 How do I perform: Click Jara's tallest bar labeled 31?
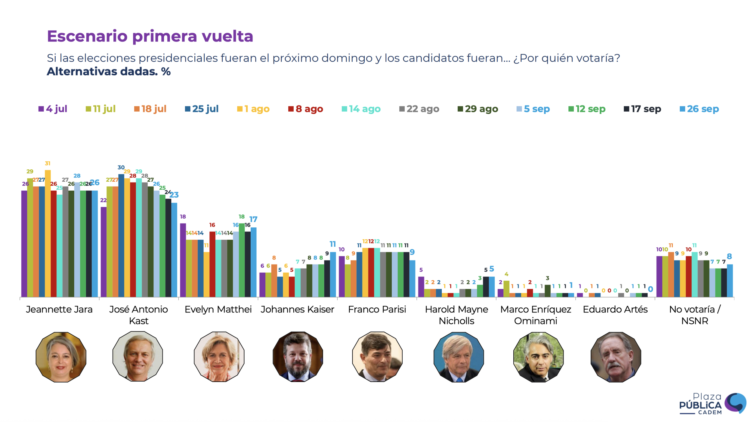click(x=47, y=233)
